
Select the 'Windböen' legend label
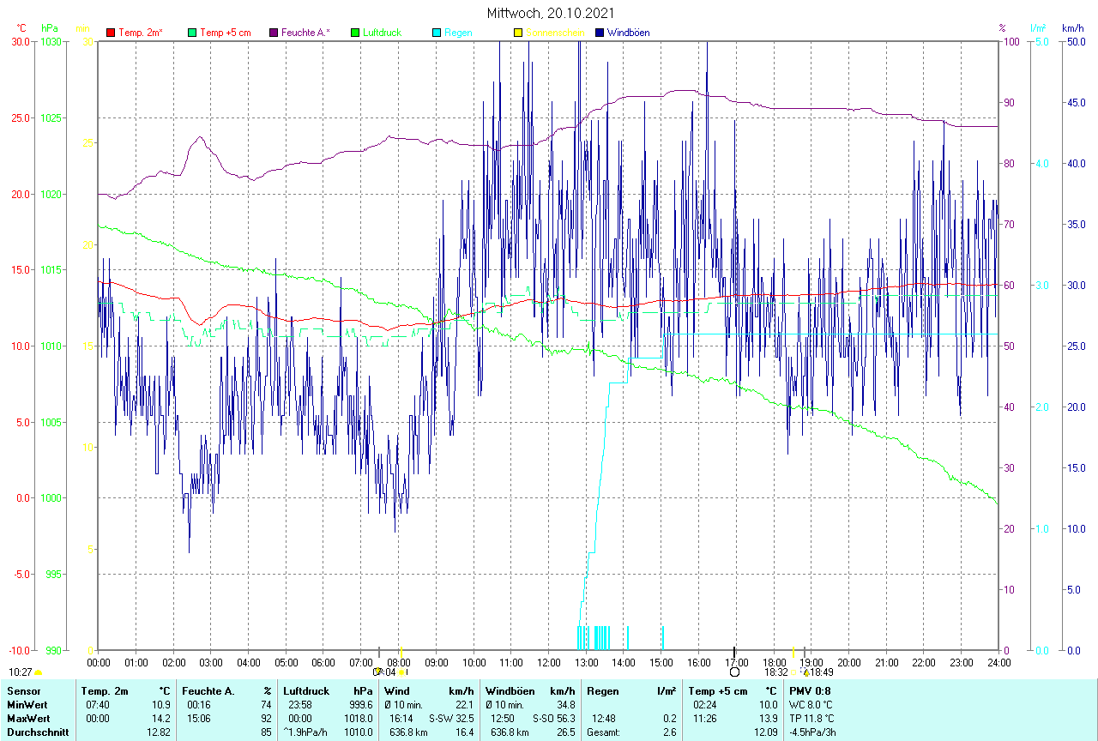pos(628,33)
